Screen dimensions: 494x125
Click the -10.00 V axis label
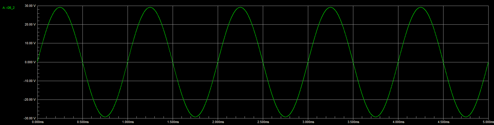30,81
